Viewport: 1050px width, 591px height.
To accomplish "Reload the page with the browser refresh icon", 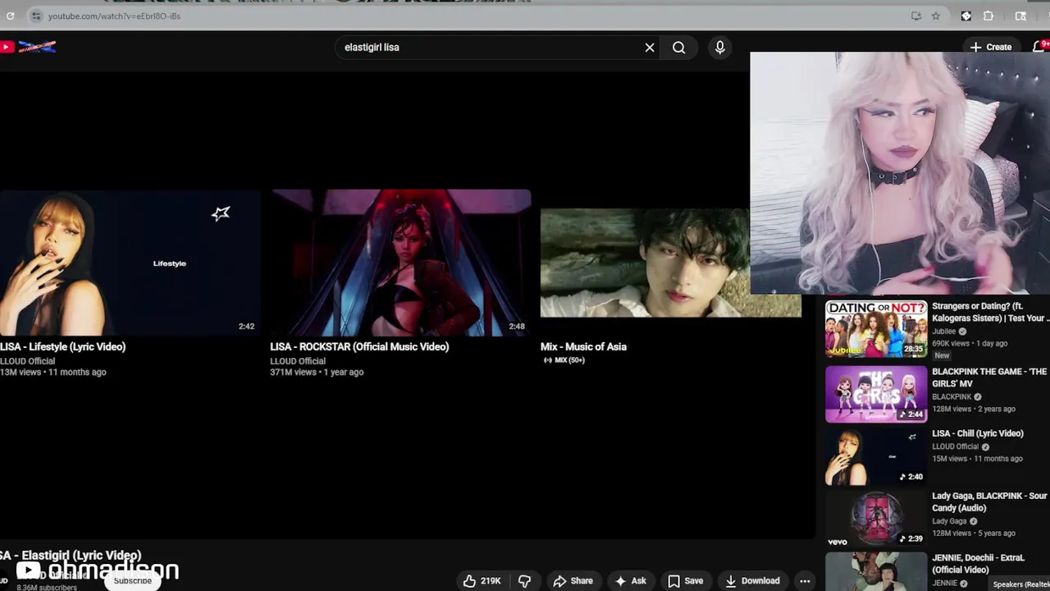I will point(10,16).
